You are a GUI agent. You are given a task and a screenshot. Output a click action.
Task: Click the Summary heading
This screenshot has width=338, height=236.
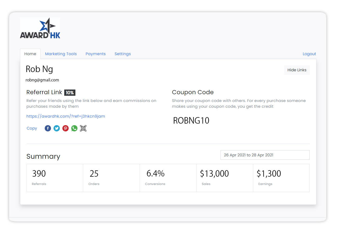[x=43, y=156]
